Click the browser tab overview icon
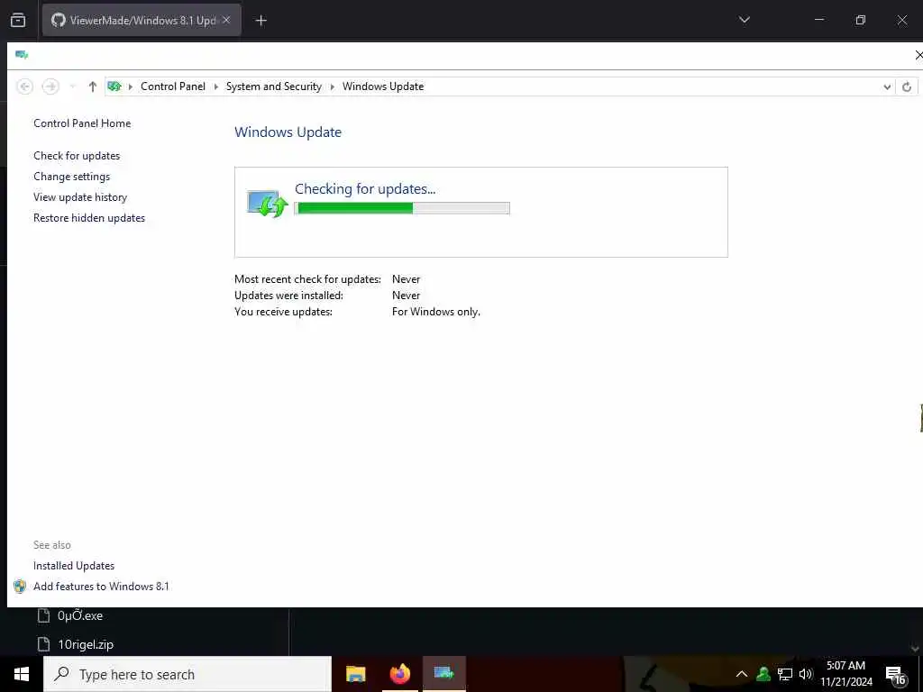This screenshot has height=692, width=923. click(x=18, y=20)
